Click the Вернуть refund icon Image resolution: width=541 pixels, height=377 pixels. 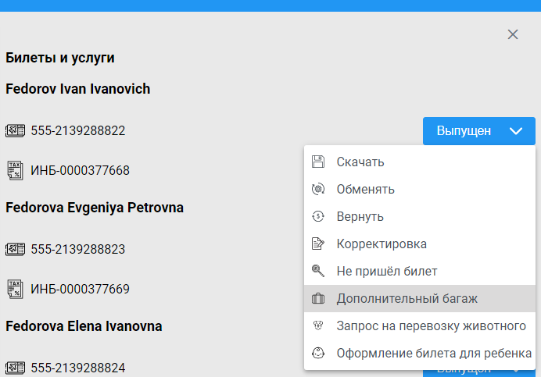point(318,217)
